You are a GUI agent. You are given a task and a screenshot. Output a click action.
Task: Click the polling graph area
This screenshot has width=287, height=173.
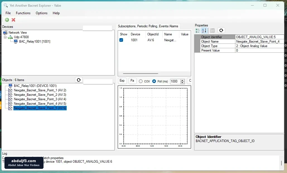(154, 117)
